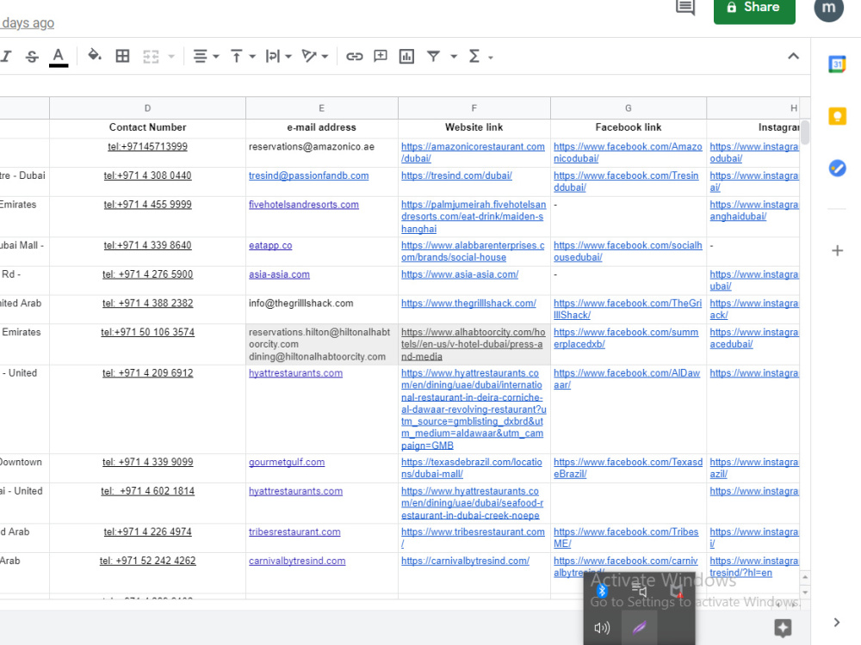
Task: Open the https://tresind.com/dubai/ link
Action: click(456, 175)
